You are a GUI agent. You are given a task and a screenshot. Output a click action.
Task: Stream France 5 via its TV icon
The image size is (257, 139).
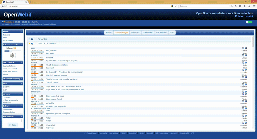coord(246,123)
